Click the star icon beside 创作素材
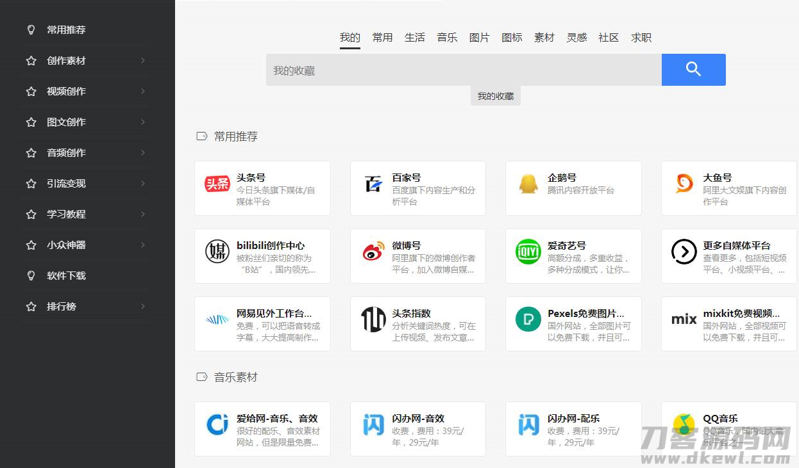The width and height of the screenshot is (799, 468). (31, 60)
